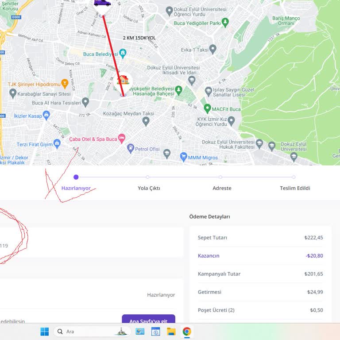
Task: Click the MMM Migros shopping cart pin
Action: (x=183, y=157)
